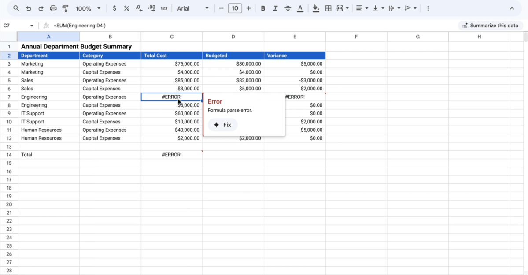This screenshot has width=528, height=275.
Task: Format selection as currency
Action: [x=114, y=8]
